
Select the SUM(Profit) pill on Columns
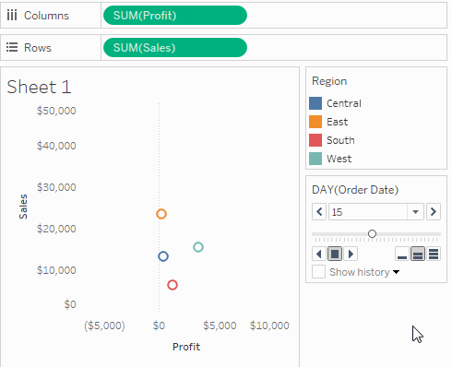coord(175,16)
